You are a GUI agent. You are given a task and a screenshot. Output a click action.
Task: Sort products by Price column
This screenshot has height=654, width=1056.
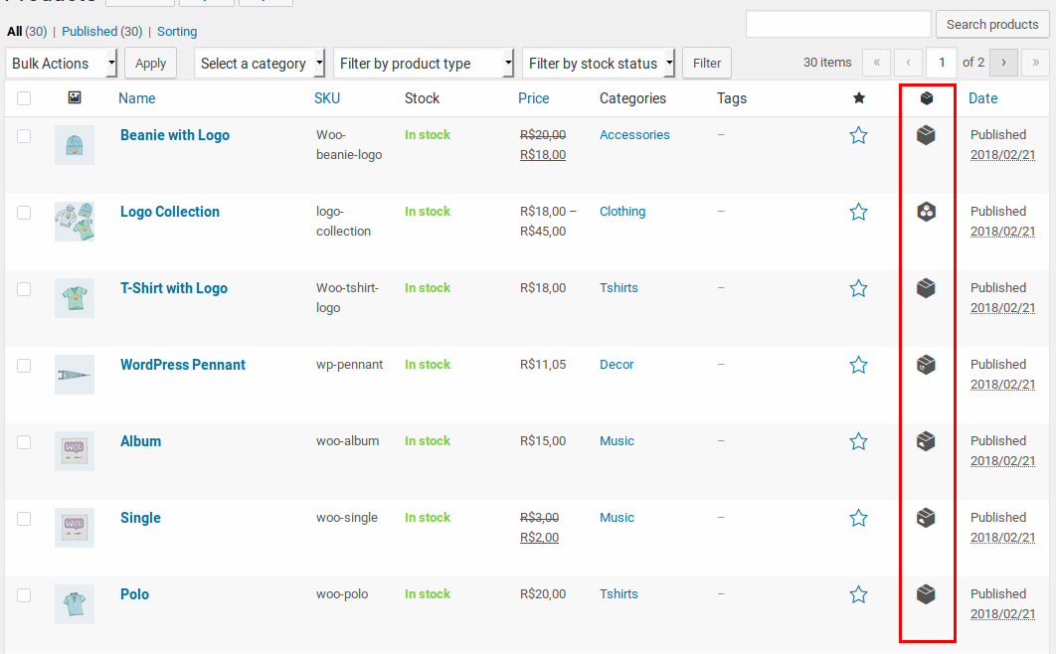coord(533,98)
